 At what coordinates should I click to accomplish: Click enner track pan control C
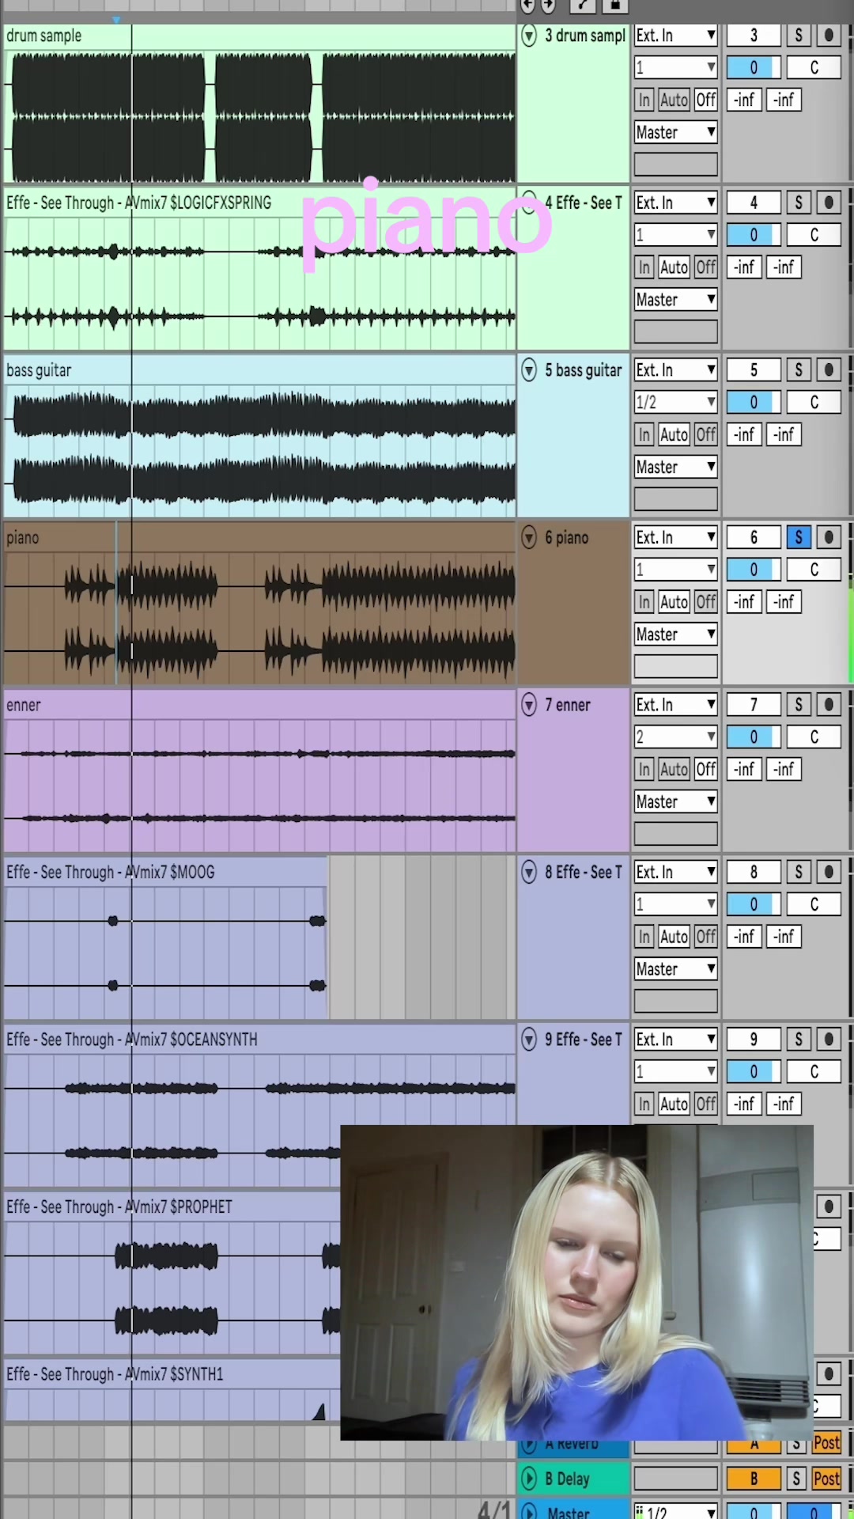pos(814,737)
